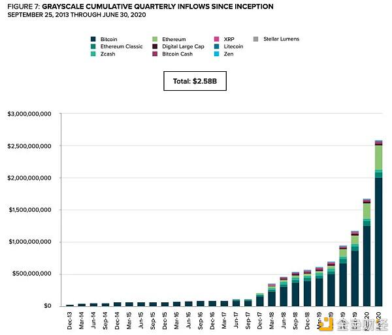Click the 'Jun-16' x-axis label
The height and width of the screenshot is (335, 392).
click(x=188, y=320)
